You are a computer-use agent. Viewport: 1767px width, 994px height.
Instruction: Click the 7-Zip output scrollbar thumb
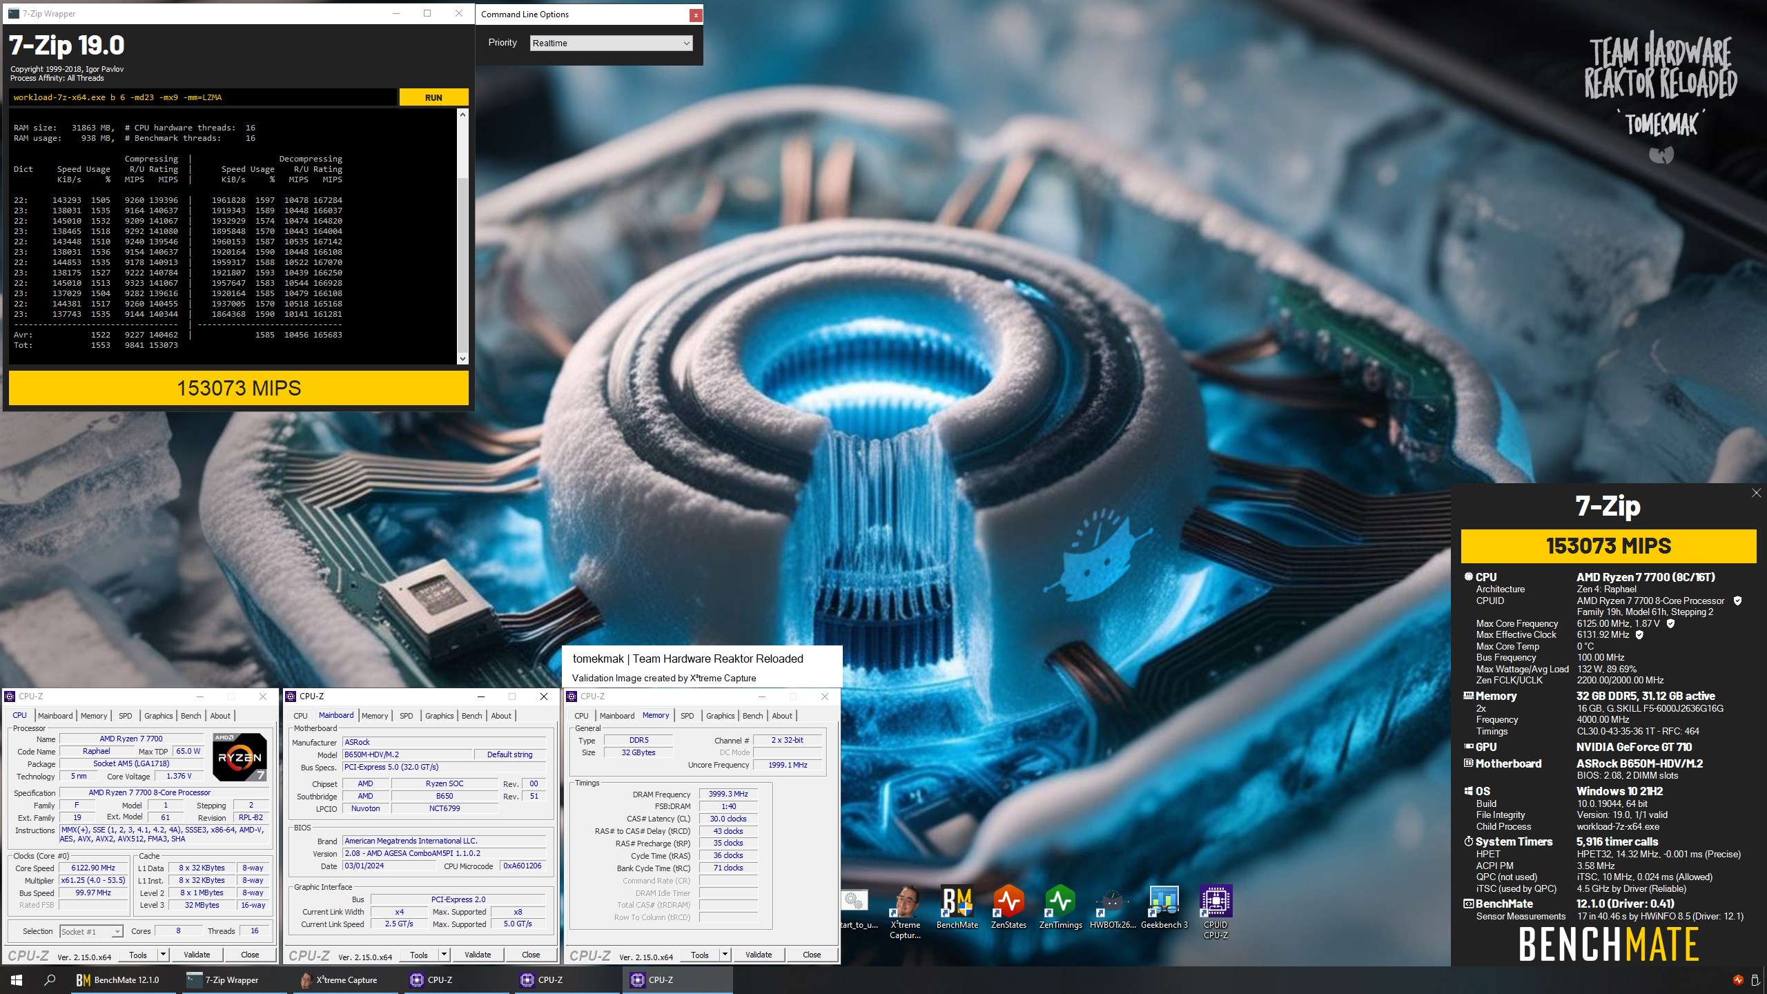[462, 266]
